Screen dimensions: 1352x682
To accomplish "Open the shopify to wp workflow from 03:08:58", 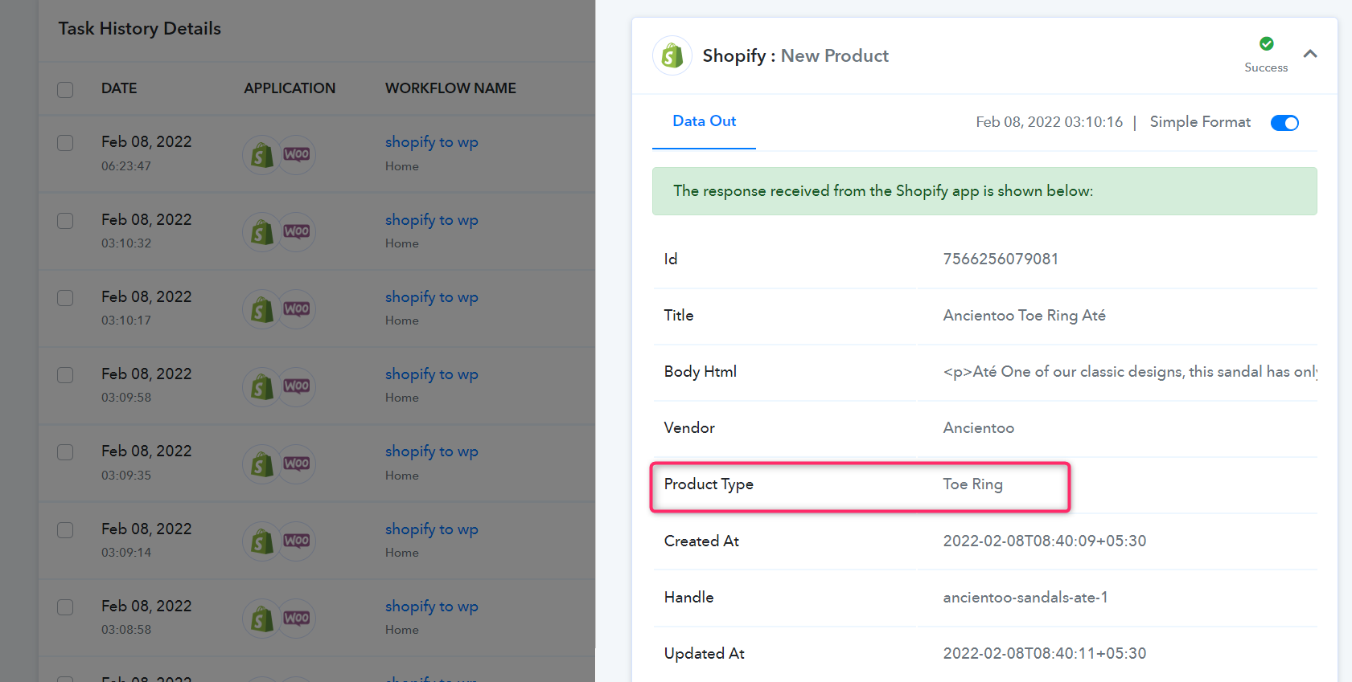I will [431, 606].
